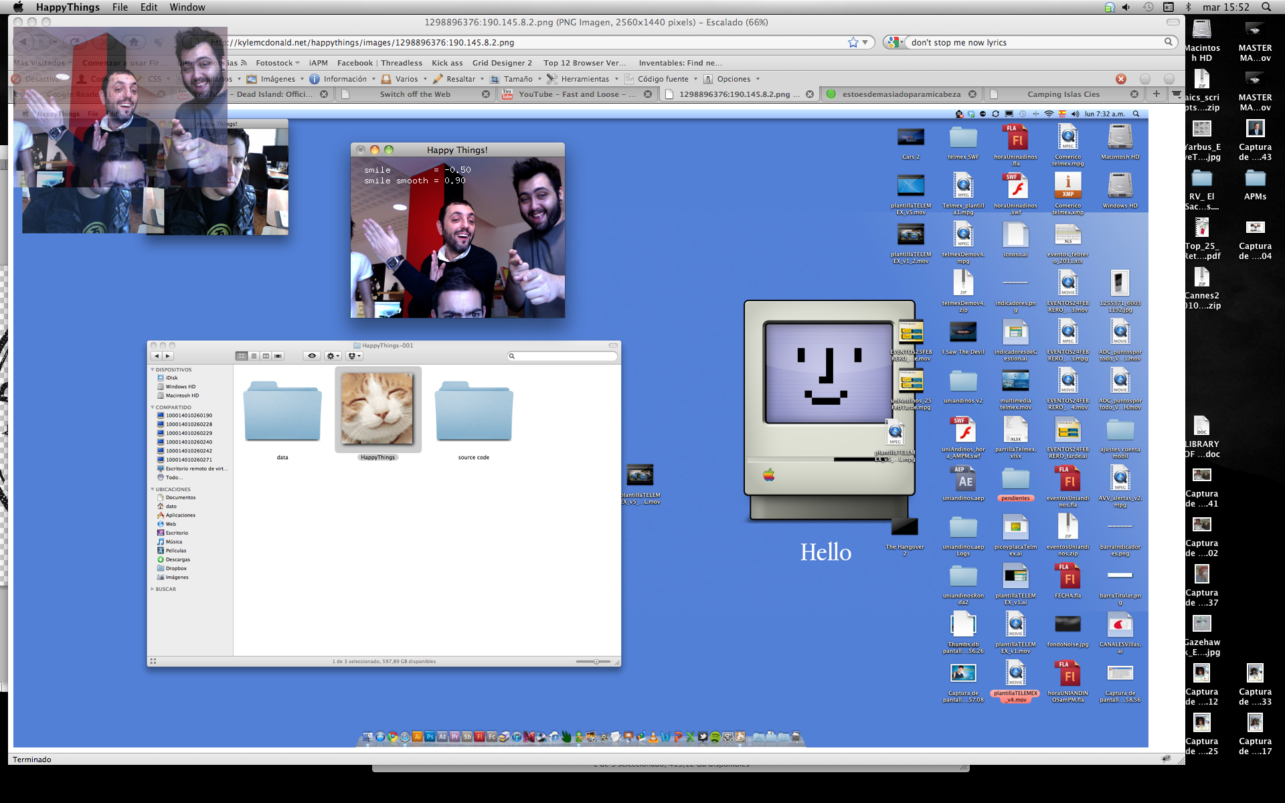Open the Window menu
Image resolution: width=1285 pixels, height=803 pixels.
click(x=187, y=7)
